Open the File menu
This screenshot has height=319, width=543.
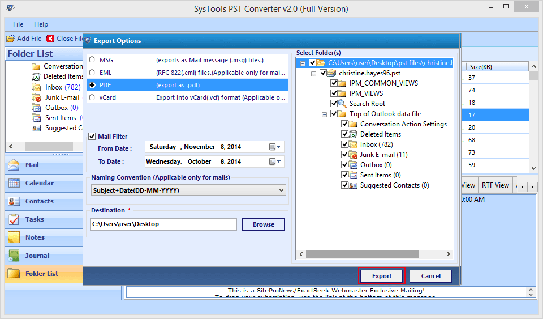18,24
